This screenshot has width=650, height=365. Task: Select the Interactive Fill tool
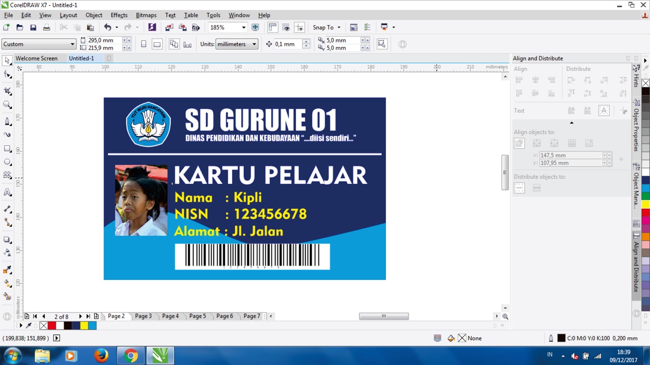click(x=7, y=283)
